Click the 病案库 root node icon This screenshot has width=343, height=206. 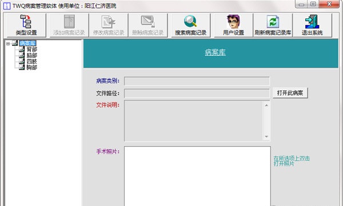click(15, 43)
